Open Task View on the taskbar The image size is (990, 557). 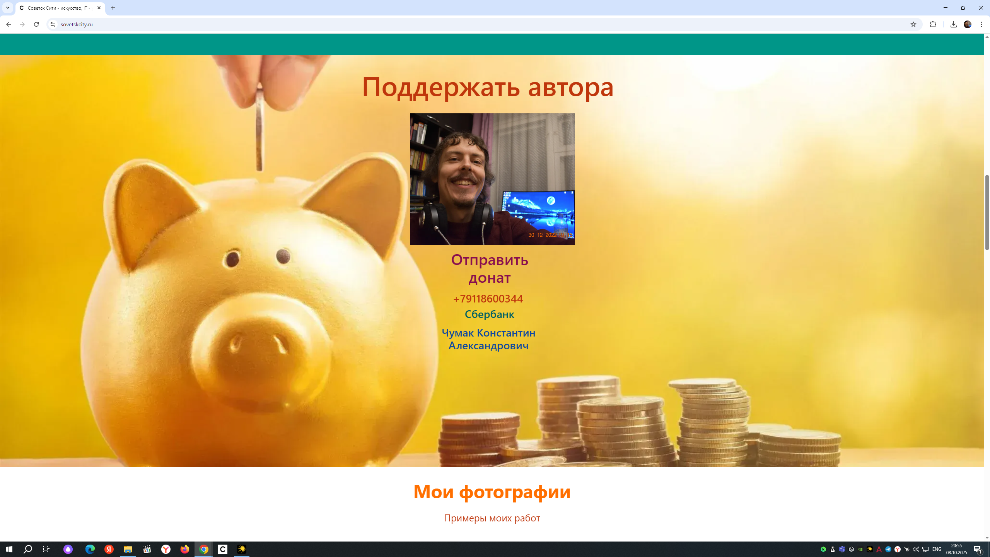pos(46,549)
